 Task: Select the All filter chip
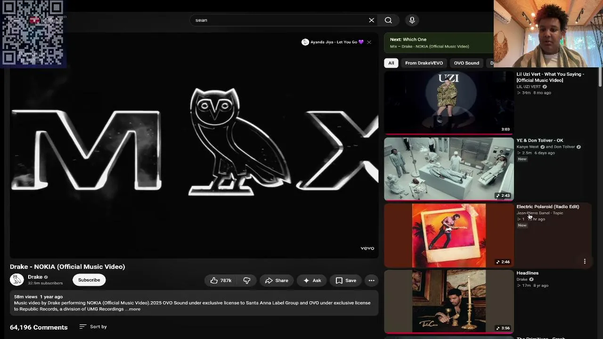click(391, 63)
